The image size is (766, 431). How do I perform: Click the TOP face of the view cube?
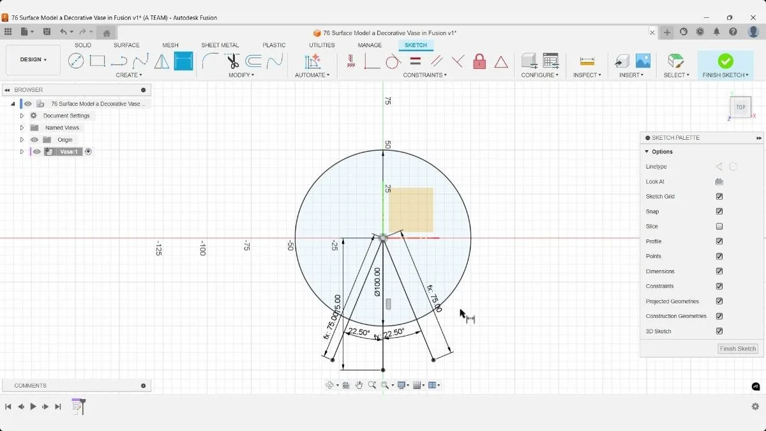[x=740, y=107]
